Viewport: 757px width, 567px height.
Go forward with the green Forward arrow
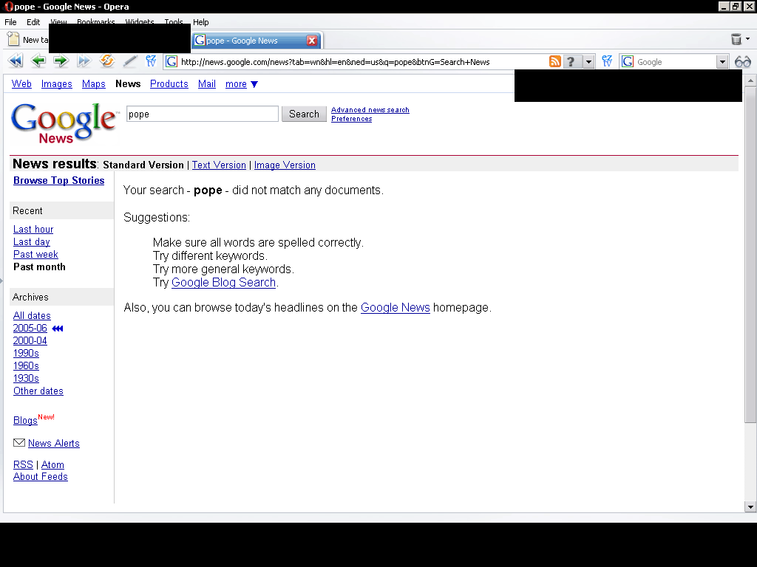[61, 61]
